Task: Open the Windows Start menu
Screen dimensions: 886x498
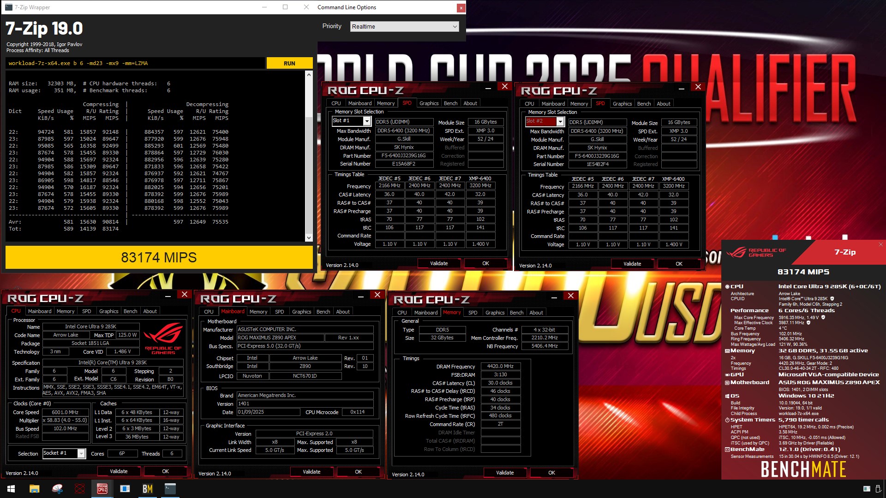Action: point(11,489)
